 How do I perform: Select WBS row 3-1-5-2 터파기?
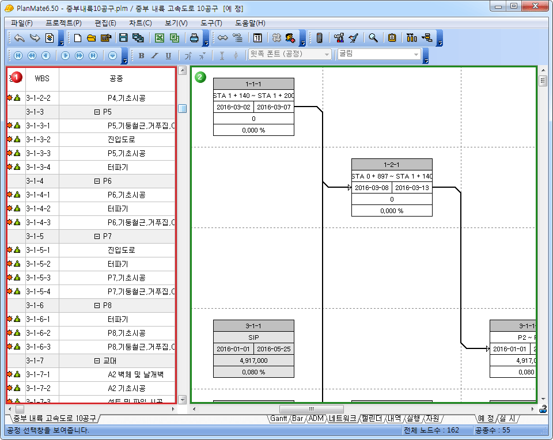click(x=118, y=264)
